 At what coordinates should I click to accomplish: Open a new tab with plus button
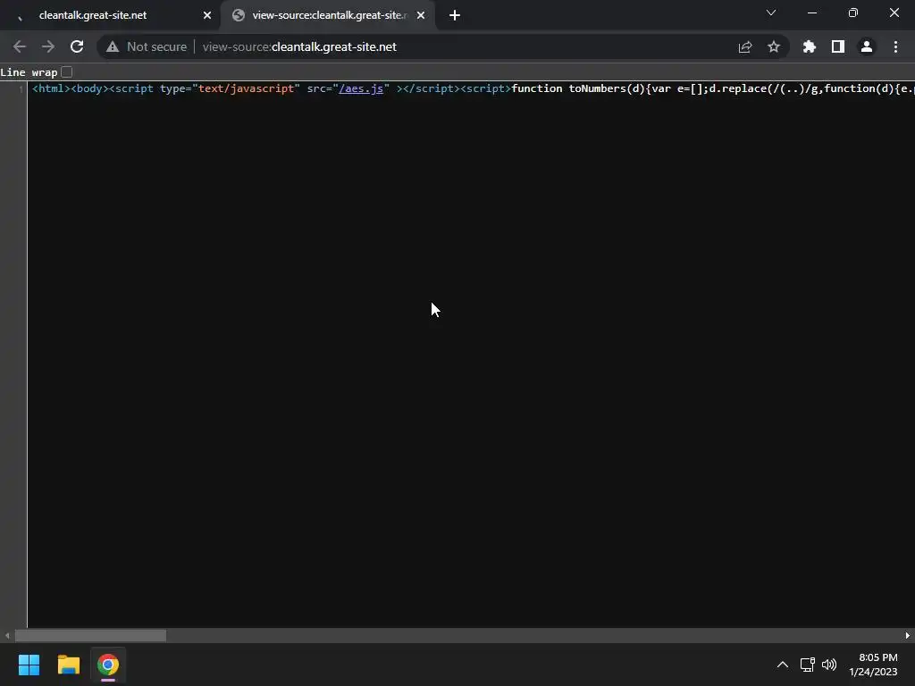455,15
